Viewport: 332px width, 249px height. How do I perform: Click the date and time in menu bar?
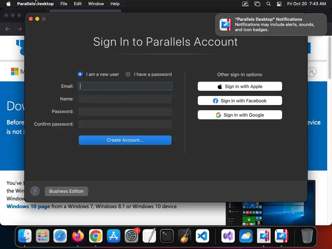click(x=306, y=4)
